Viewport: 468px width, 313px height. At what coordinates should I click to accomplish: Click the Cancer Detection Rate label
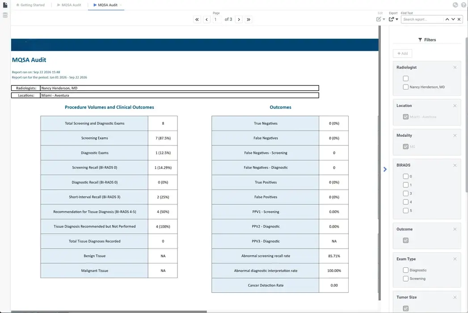[266, 286]
